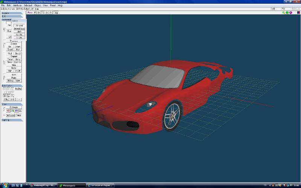This screenshot has width=301, height=188.
Task: Select the Lattice command
Action: click(x=18, y=62)
